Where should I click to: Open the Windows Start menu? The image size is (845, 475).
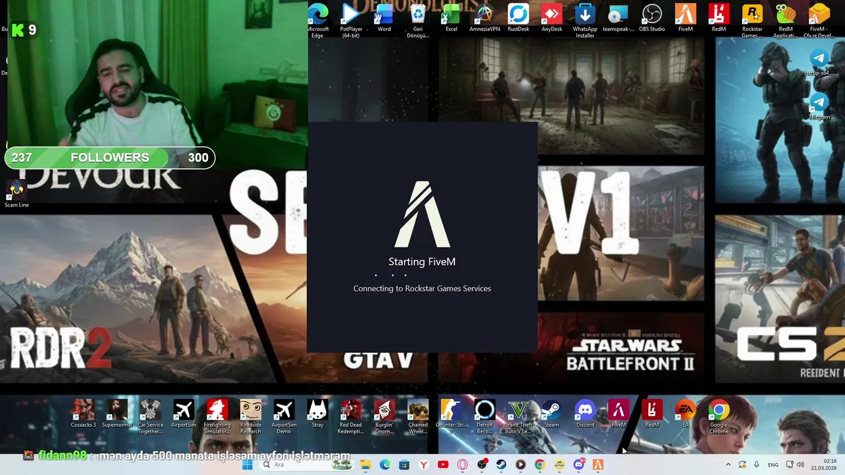[x=247, y=464]
